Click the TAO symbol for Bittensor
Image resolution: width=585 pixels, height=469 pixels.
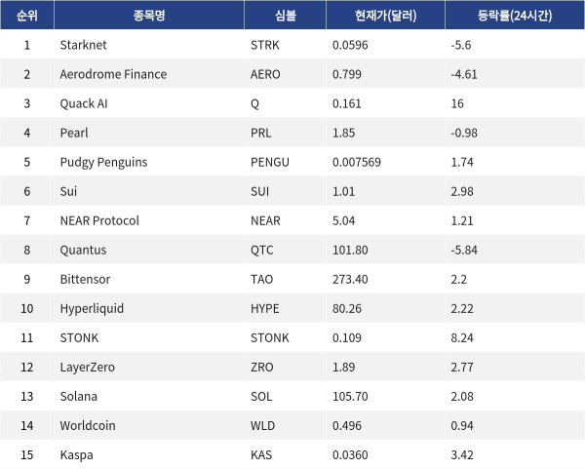(x=261, y=279)
